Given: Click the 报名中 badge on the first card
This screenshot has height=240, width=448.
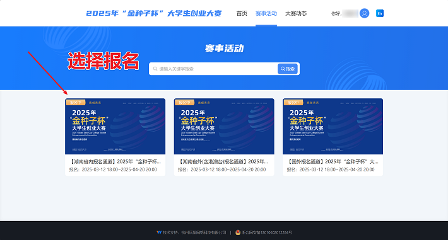Looking at the screenshot, I should point(76,103).
